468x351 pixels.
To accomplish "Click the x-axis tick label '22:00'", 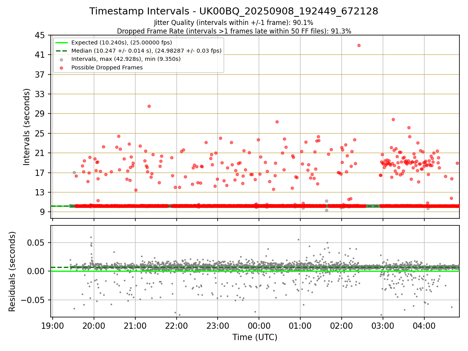I will 176,326.
